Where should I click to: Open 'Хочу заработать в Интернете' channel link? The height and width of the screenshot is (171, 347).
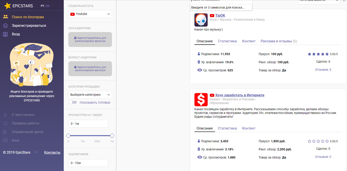[240, 95]
